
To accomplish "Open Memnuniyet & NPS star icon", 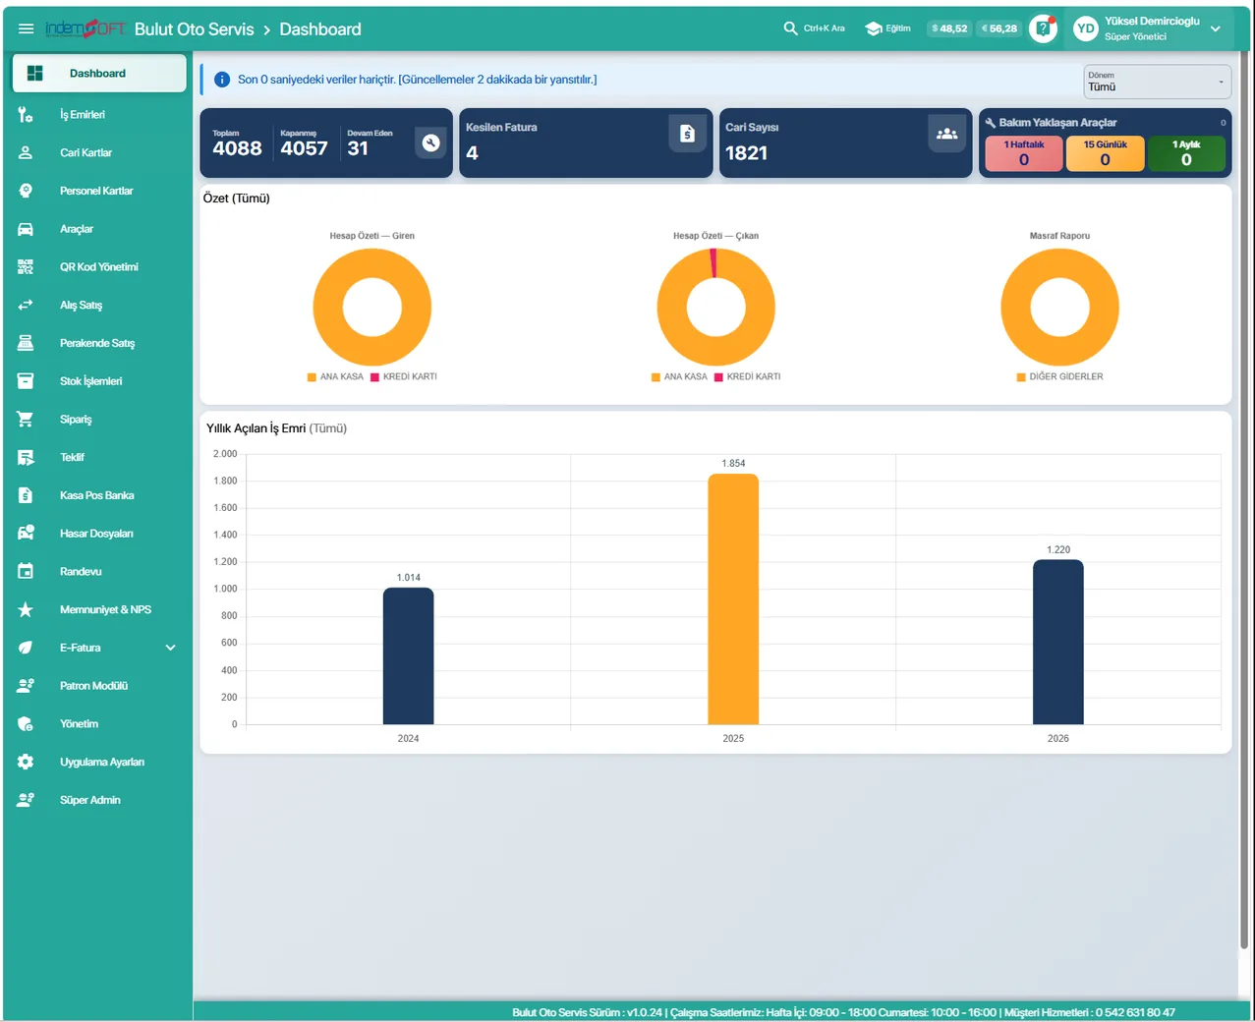I will pos(26,610).
